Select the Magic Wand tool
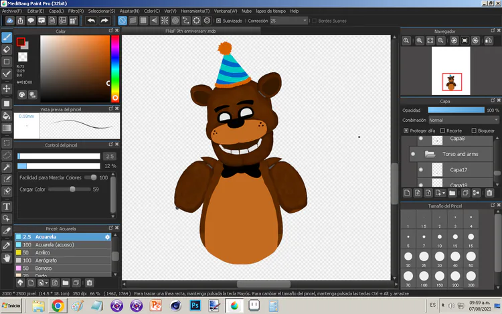 7,167
